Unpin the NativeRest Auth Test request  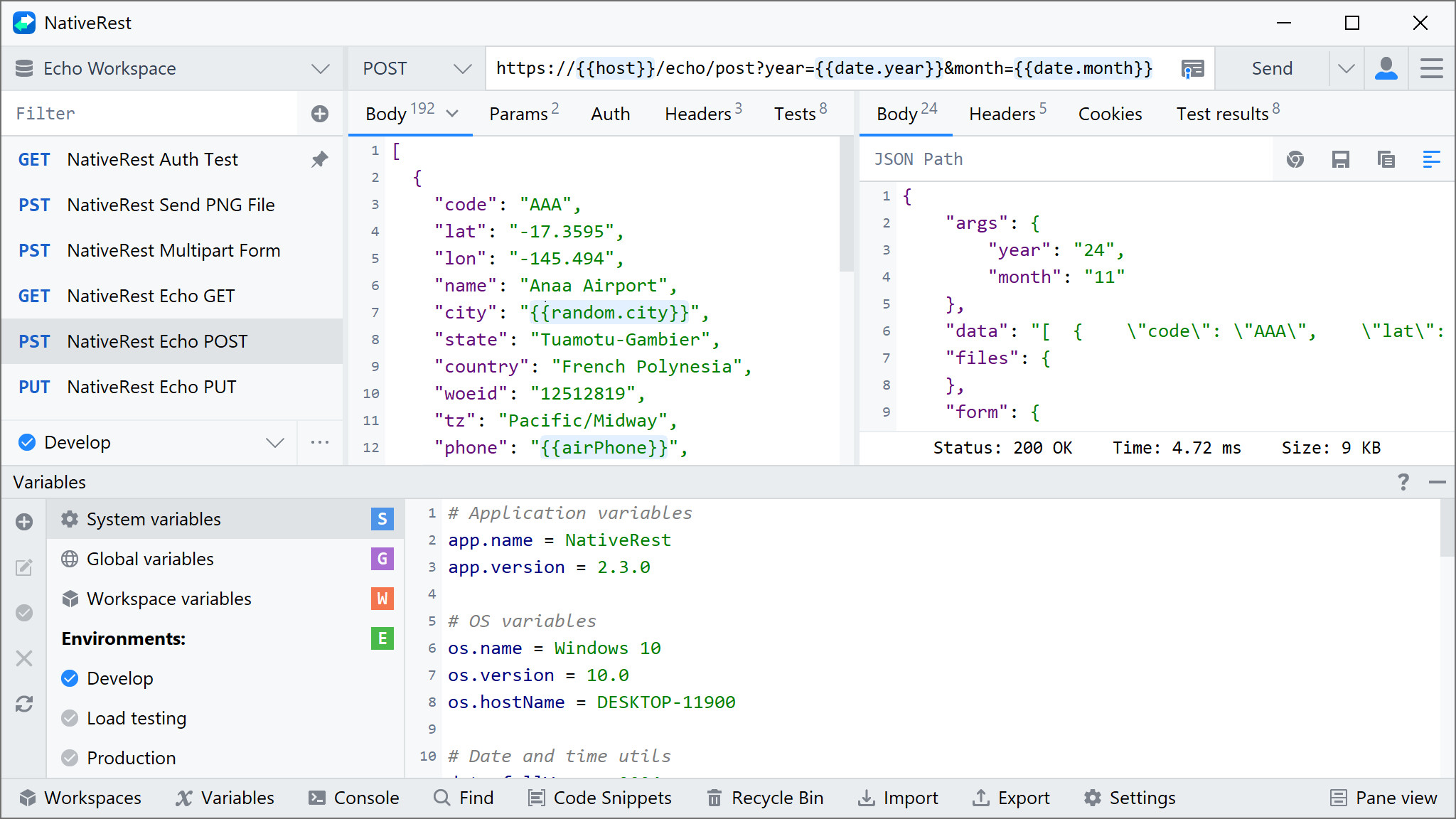click(x=319, y=159)
